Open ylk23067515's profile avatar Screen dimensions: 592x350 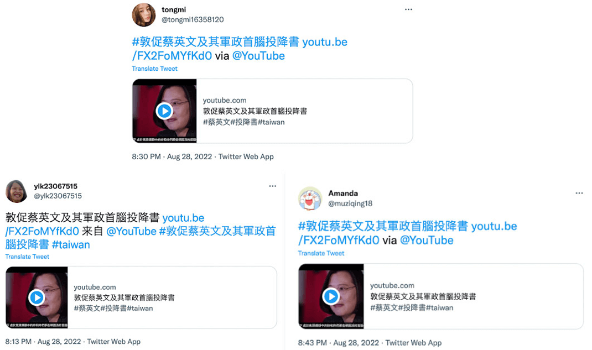(x=16, y=191)
